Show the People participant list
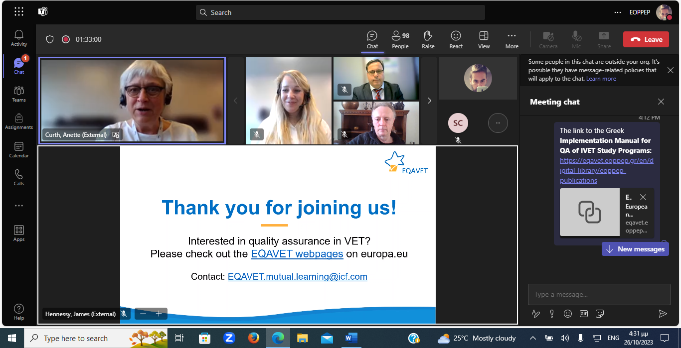 click(x=400, y=39)
